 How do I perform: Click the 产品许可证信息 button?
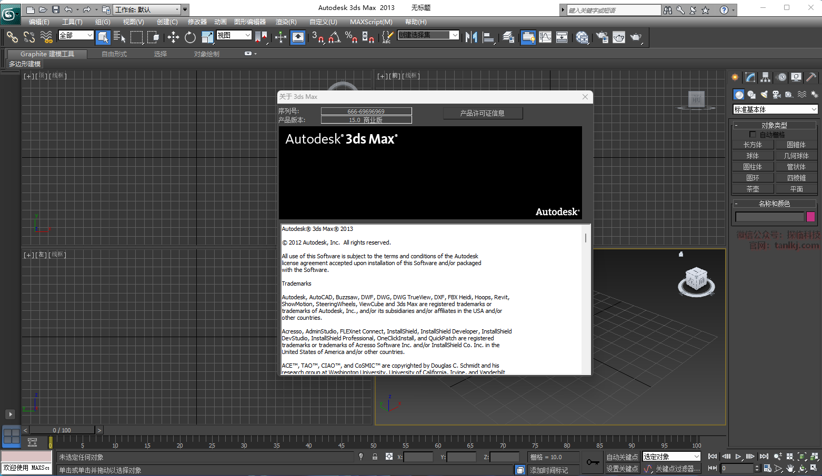(x=483, y=113)
